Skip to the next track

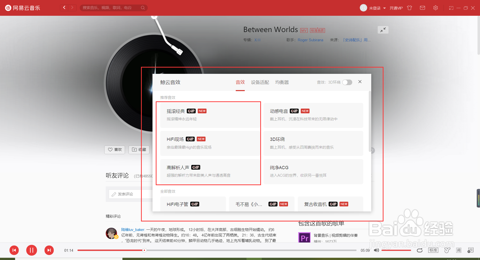coord(49,250)
